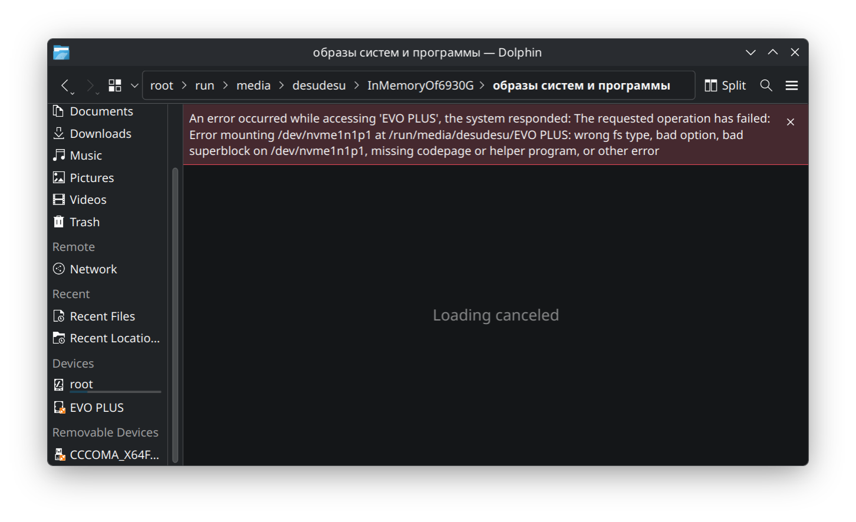Dismiss the EVO PLUS error message

(x=790, y=122)
